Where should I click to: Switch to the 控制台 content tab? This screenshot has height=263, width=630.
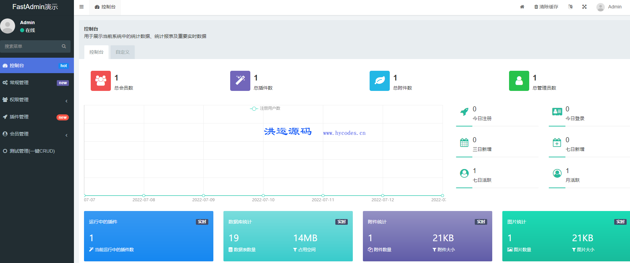pos(96,52)
